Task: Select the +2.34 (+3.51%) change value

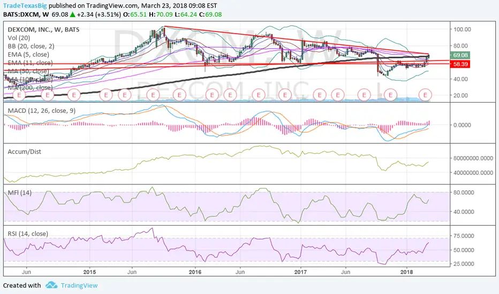Action: [x=99, y=14]
